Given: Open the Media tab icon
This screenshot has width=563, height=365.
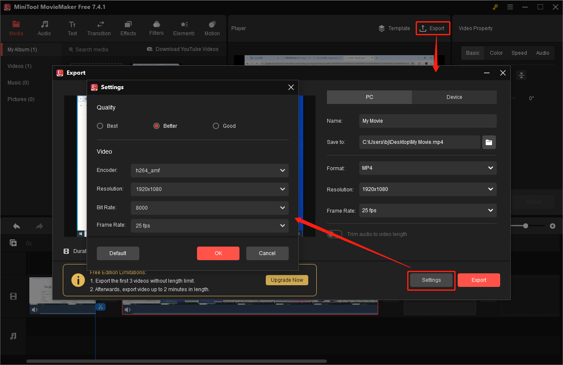Looking at the screenshot, I should 16,24.
